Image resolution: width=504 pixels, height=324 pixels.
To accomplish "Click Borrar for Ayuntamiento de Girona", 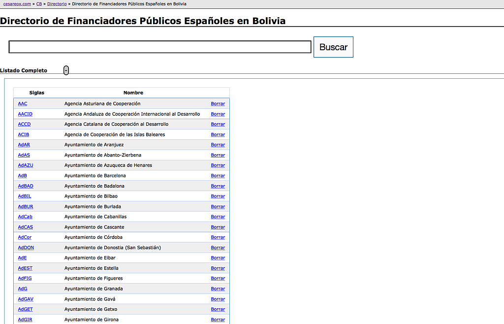I will (218, 320).
